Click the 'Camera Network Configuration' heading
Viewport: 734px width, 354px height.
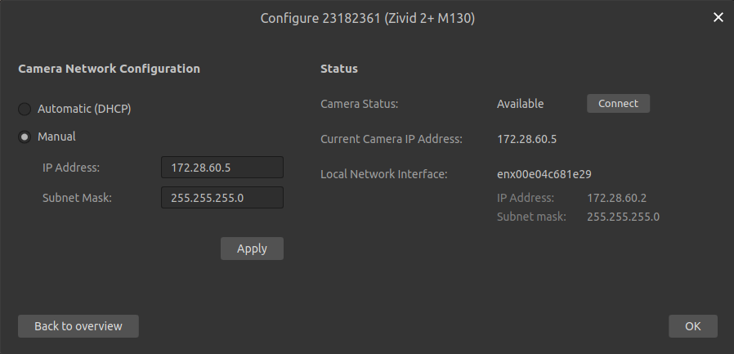tap(109, 69)
